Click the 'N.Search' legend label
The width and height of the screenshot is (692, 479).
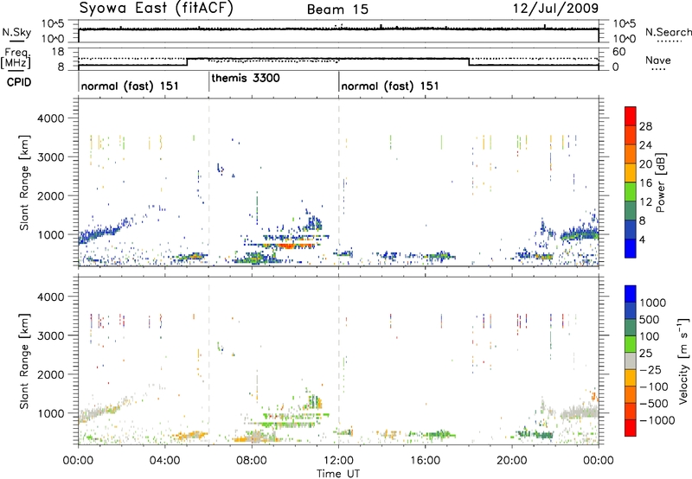[668, 32]
